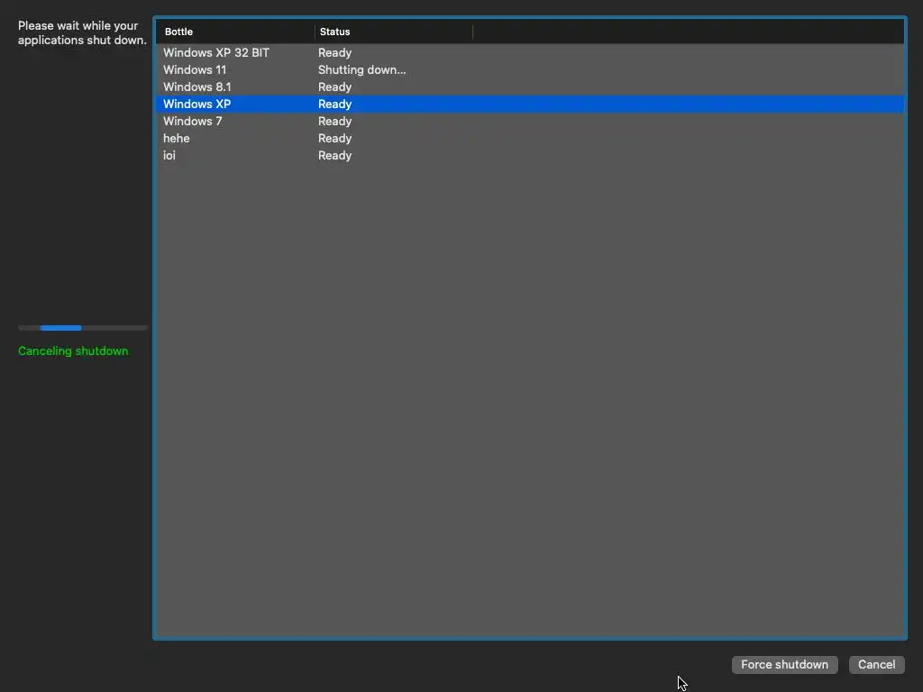The height and width of the screenshot is (692, 923).
Task: Sort by the Status column header
Action: (x=393, y=32)
